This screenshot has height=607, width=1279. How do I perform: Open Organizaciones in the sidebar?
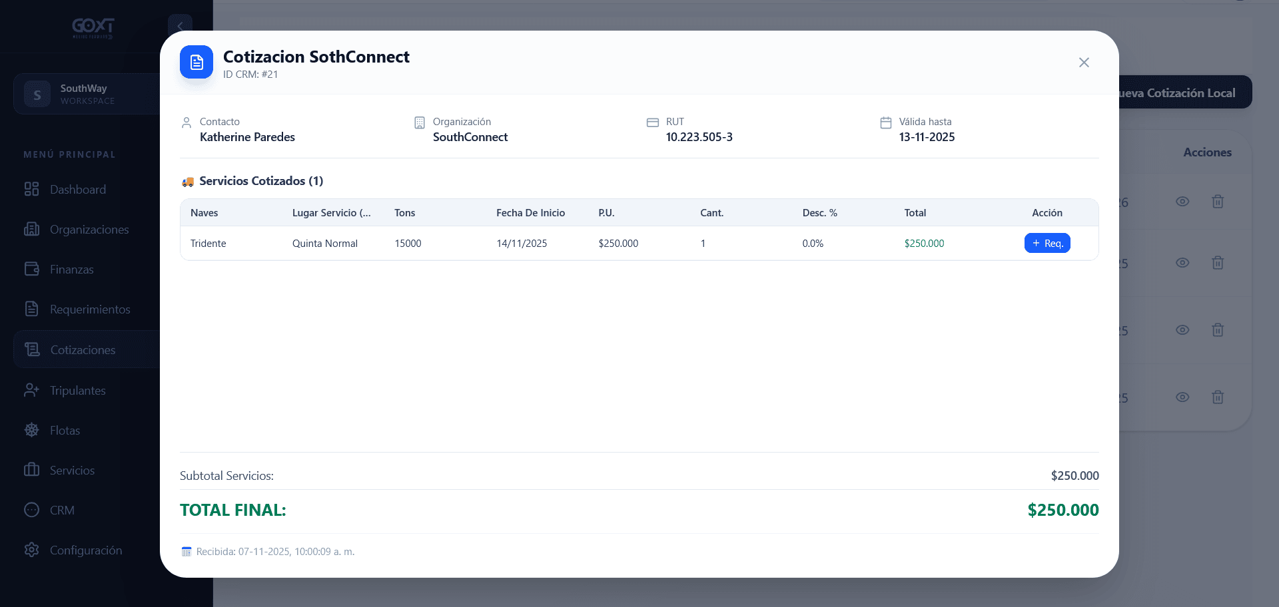coord(89,230)
